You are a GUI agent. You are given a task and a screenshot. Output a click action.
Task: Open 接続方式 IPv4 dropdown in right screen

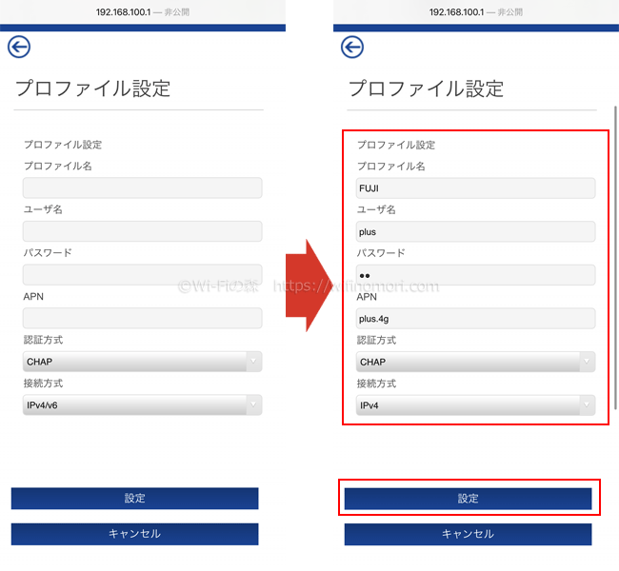[x=476, y=405]
